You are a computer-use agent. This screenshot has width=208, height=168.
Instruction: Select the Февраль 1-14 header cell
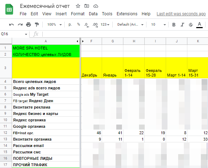click(134, 68)
